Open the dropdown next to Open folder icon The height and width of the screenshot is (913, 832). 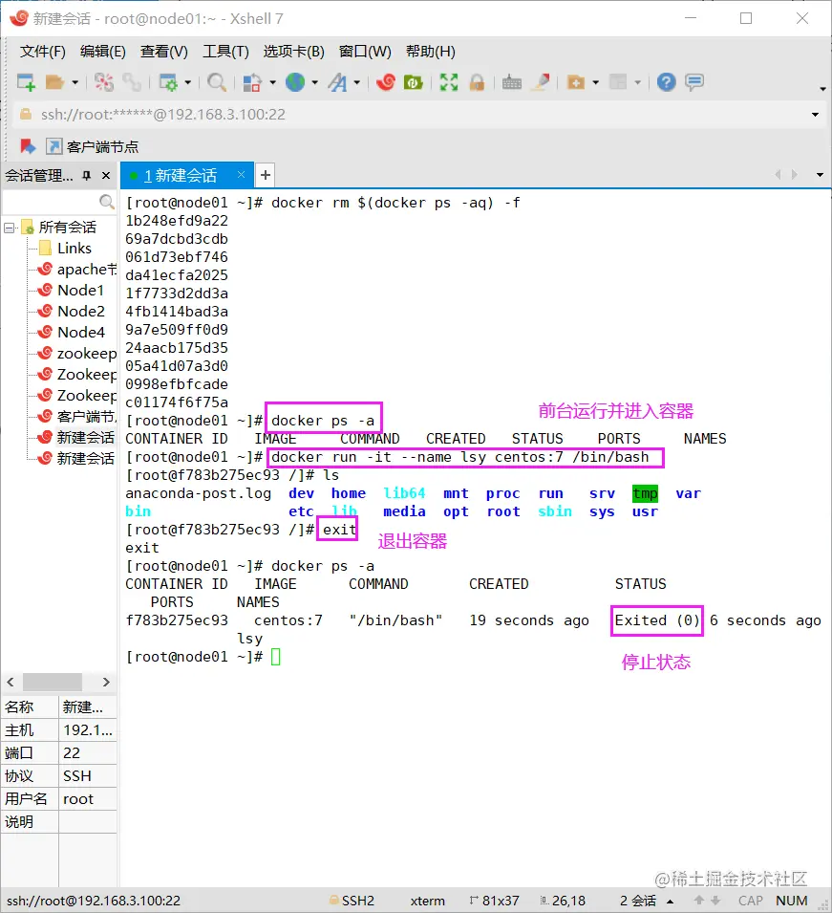point(75,82)
